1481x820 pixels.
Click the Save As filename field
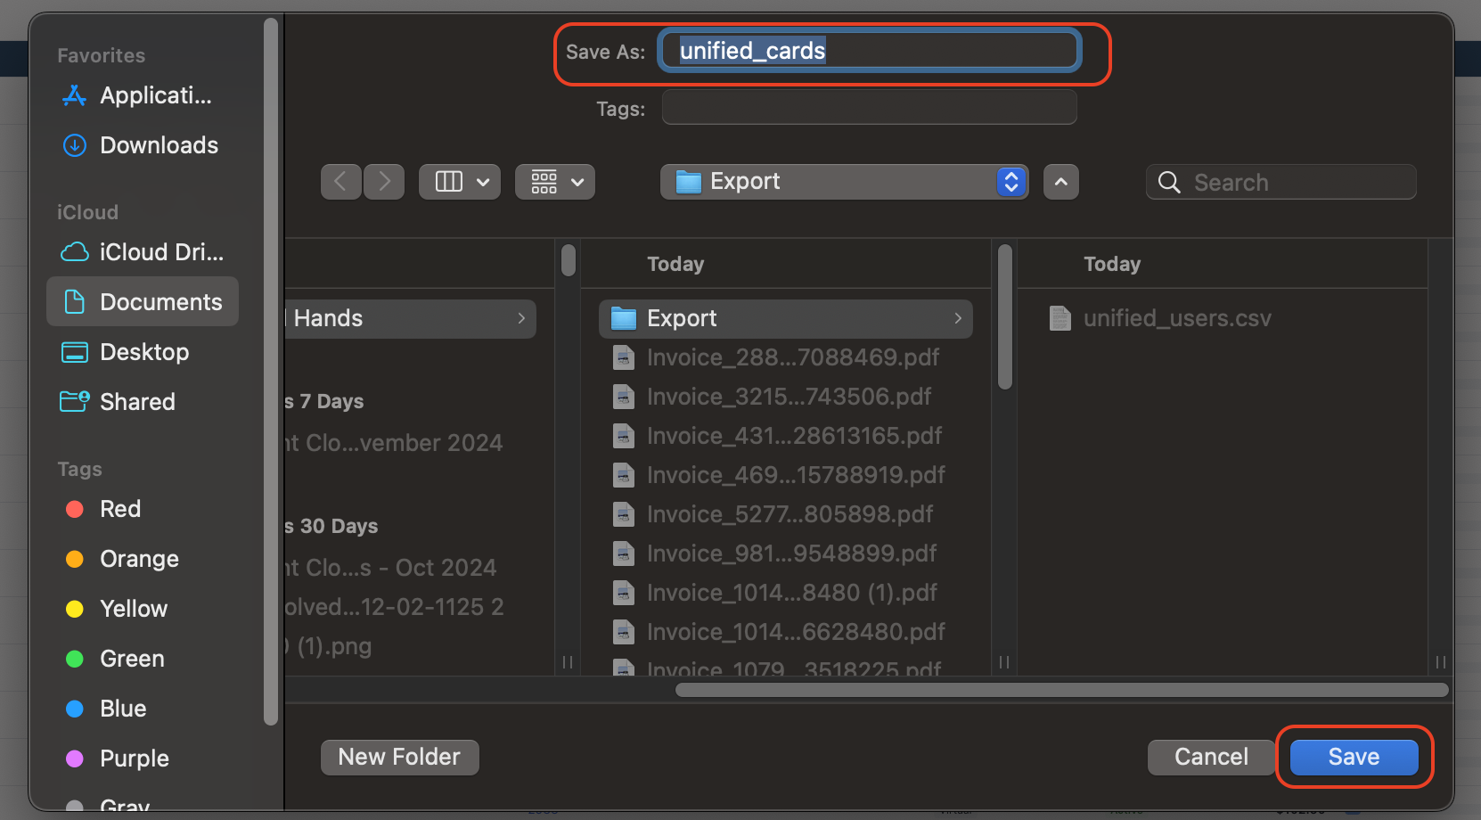click(x=870, y=51)
